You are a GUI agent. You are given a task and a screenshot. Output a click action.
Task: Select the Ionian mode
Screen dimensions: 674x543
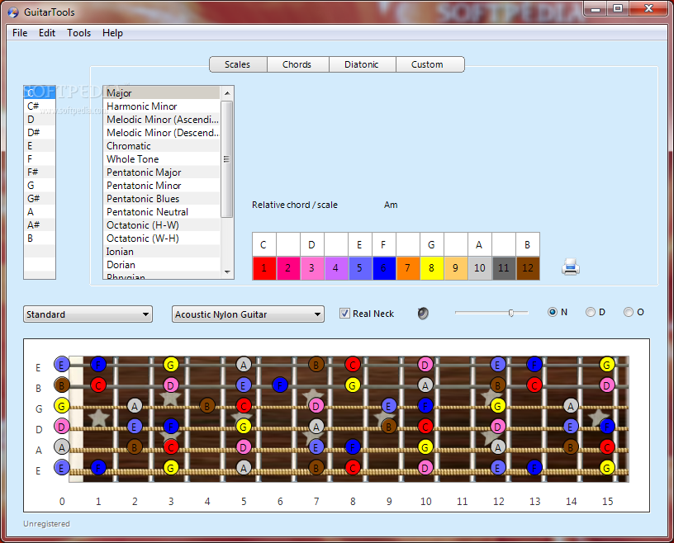pyautogui.click(x=162, y=252)
